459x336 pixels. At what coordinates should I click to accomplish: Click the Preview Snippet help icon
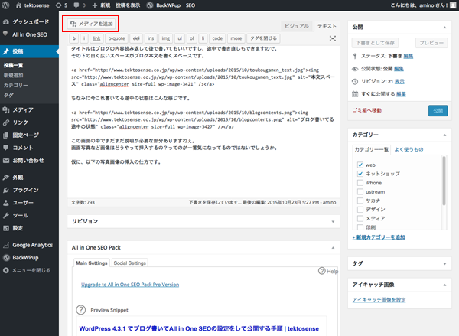[80, 310]
